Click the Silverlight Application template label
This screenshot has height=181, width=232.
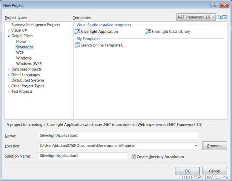tap(99, 32)
